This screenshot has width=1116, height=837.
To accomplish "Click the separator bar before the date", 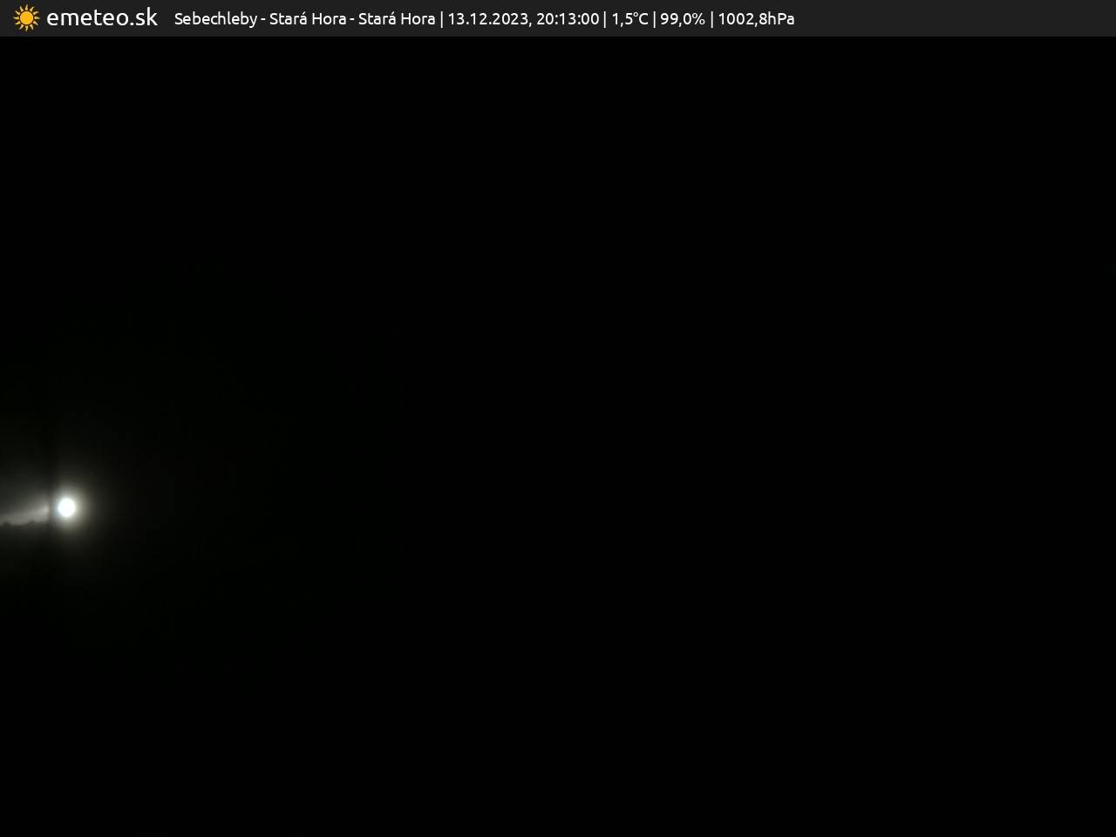I will point(441,19).
